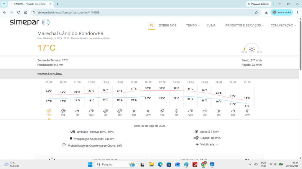Select Sáb 22/08 cloudy forecast icon

(233, 111)
